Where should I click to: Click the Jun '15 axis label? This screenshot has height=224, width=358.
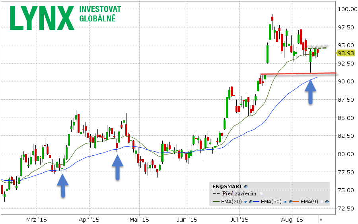click(187, 220)
